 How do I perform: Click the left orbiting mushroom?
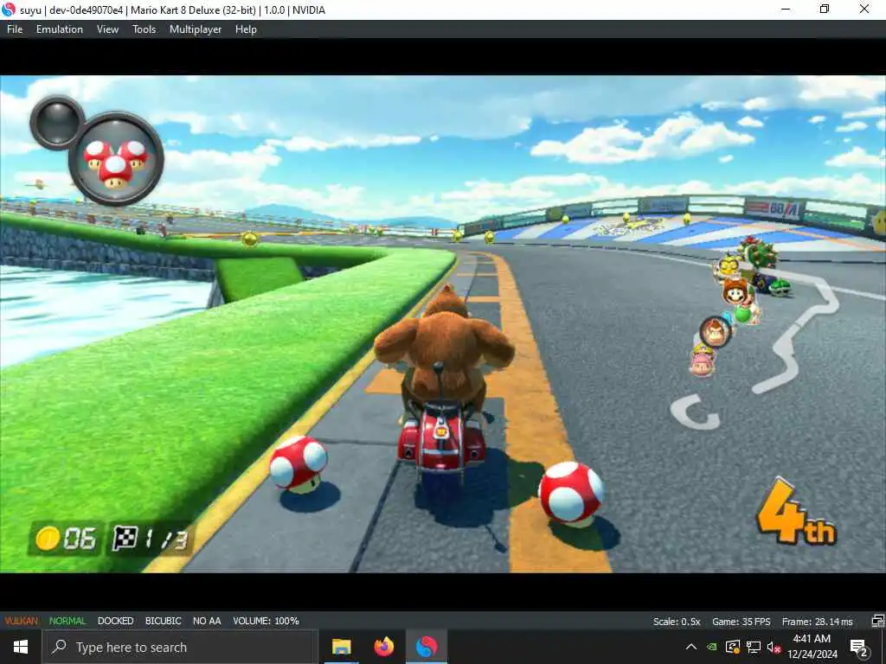pyautogui.click(x=298, y=465)
